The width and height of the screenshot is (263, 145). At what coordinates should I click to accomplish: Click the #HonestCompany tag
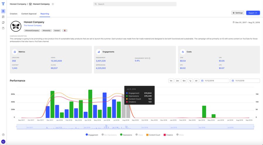[x=32, y=30]
